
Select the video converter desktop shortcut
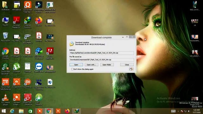(39, 51)
